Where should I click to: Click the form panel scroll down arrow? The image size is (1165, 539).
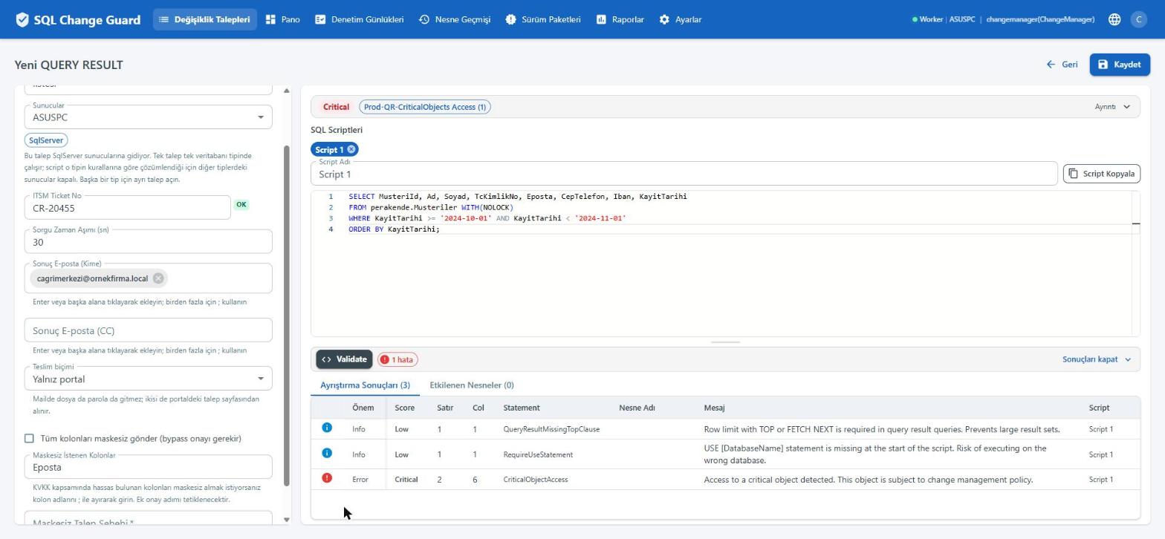(287, 520)
